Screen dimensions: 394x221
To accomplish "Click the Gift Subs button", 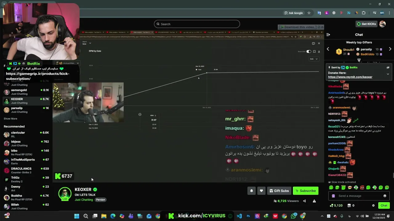I will 279,191.
